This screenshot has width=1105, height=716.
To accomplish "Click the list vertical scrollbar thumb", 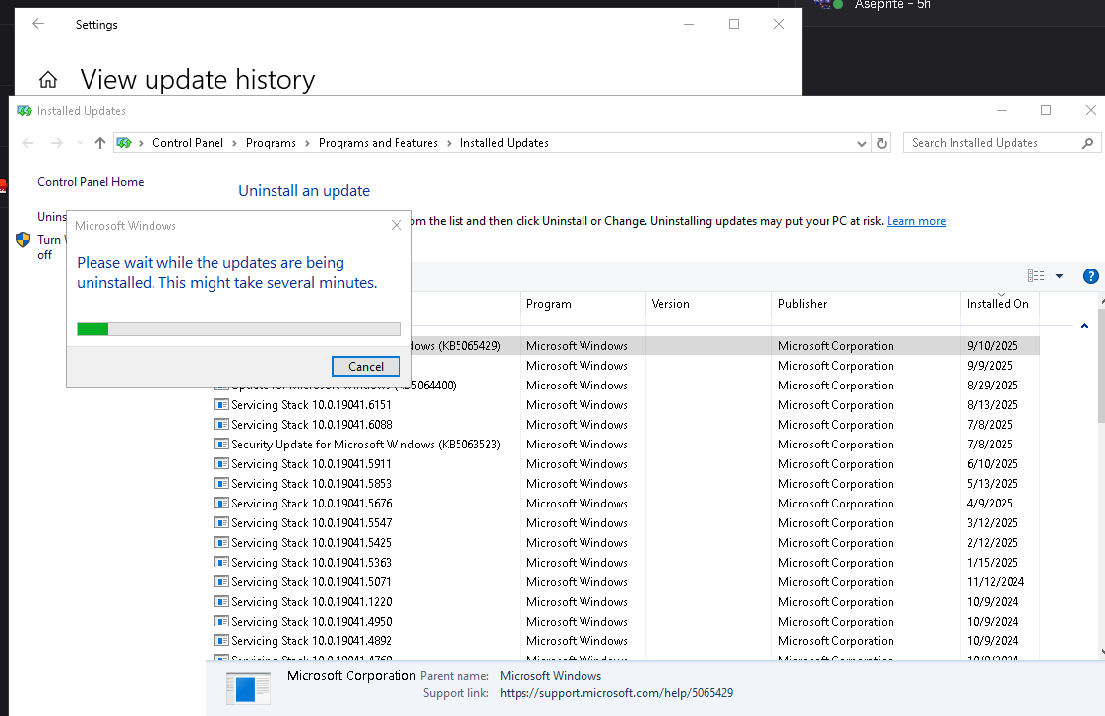I will click(1101, 365).
